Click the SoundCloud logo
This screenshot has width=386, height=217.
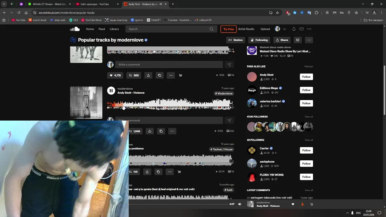[75, 29]
